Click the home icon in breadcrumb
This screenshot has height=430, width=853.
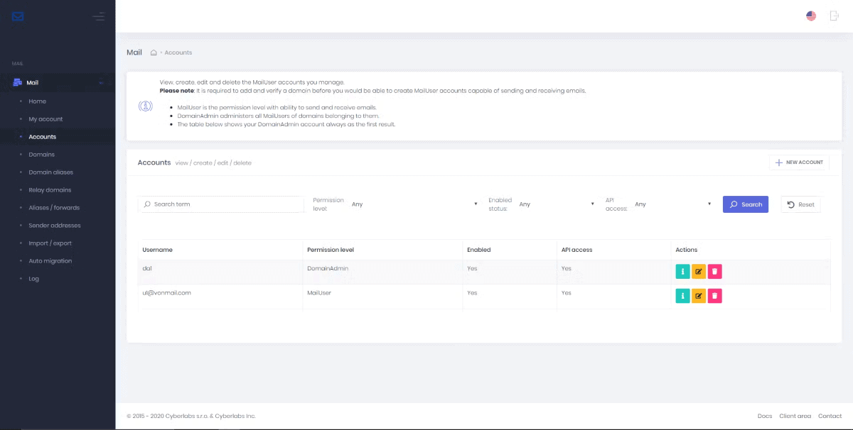(154, 53)
